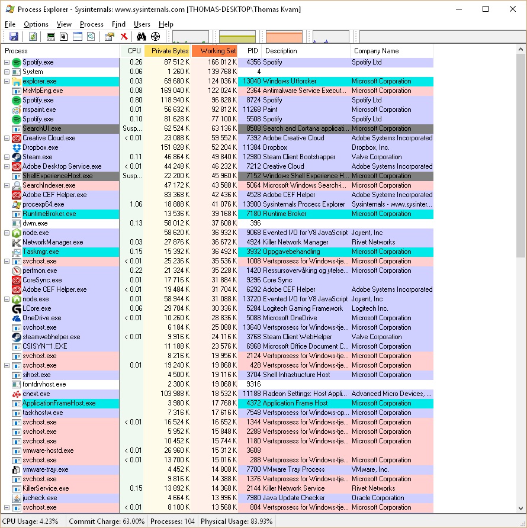Viewport: 527px width, 528px height.
Task: Click the scrollbar up arrow
Action: (x=521, y=49)
